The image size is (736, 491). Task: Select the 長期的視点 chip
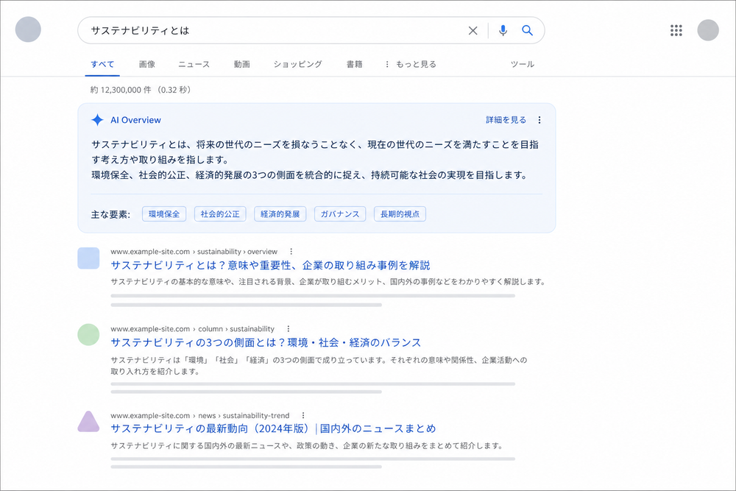tap(400, 214)
